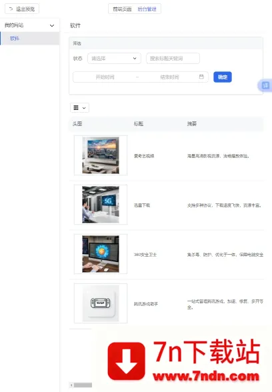The width and height of the screenshot is (272, 392).
Task: Click the horizontal scrollbar left arrow
Action: [72, 385]
